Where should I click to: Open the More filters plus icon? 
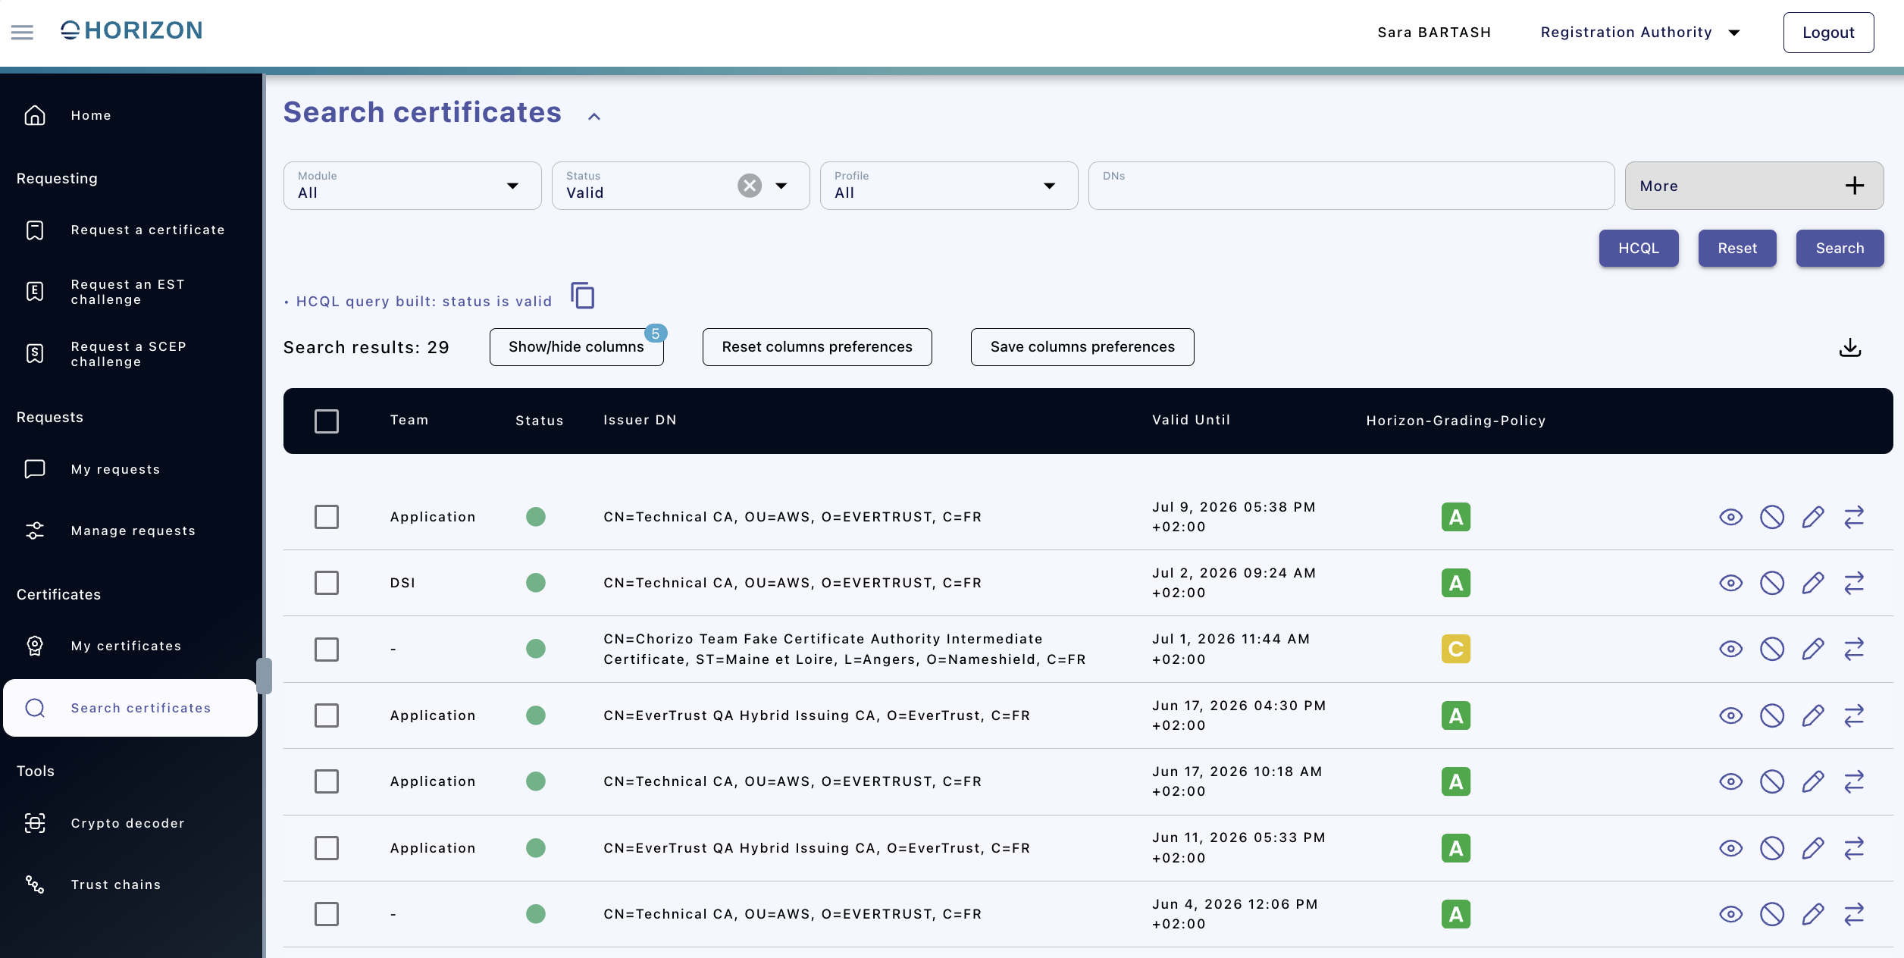[x=1854, y=186]
